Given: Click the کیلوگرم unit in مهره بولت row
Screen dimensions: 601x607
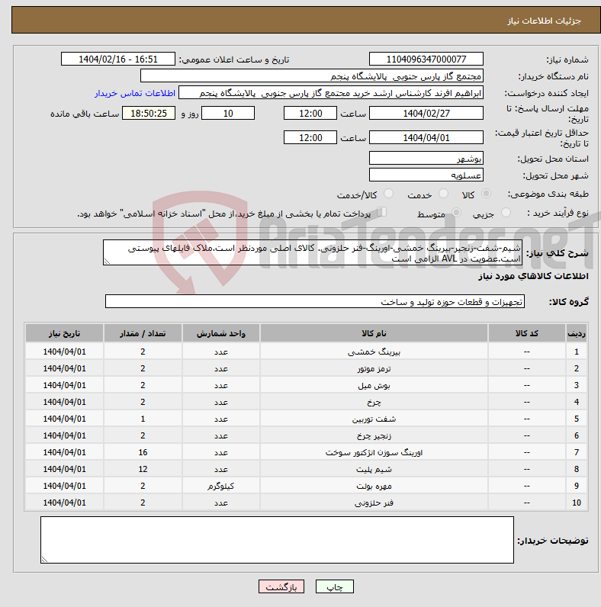Looking at the screenshot, I should click(x=220, y=486).
